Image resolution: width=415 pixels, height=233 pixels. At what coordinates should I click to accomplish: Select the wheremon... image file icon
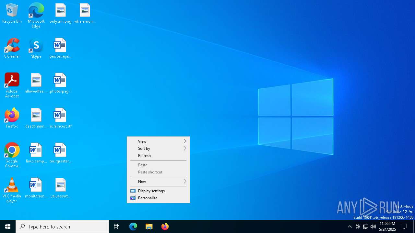(85, 14)
